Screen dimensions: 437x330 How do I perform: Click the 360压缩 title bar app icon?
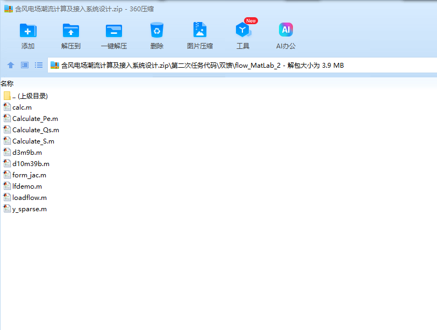pyautogui.click(x=9, y=9)
